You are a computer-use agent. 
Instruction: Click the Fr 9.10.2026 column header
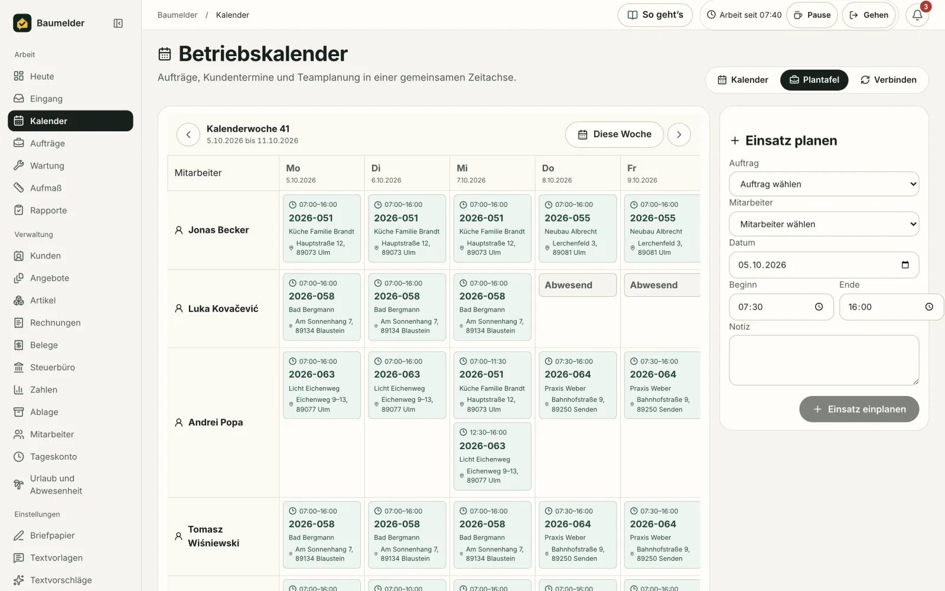[660, 173]
